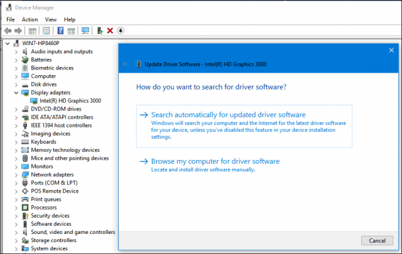402x254 pixels.
Task: Open the View menu
Action: pyautogui.click(x=51, y=19)
